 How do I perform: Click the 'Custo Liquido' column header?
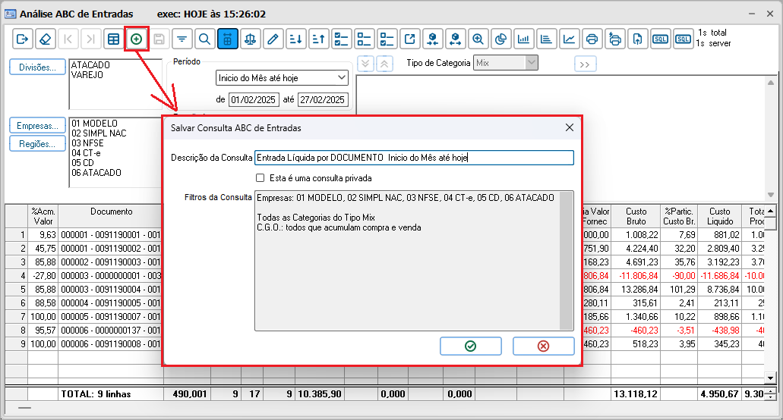click(x=719, y=216)
